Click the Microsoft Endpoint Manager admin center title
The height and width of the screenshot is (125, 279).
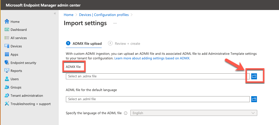tap(43, 5)
